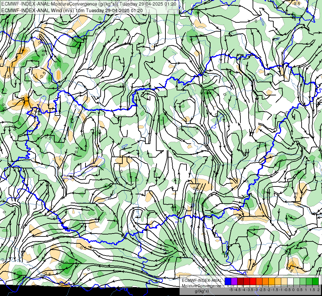Click the '-2.5' legend scale label

point(262,290)
